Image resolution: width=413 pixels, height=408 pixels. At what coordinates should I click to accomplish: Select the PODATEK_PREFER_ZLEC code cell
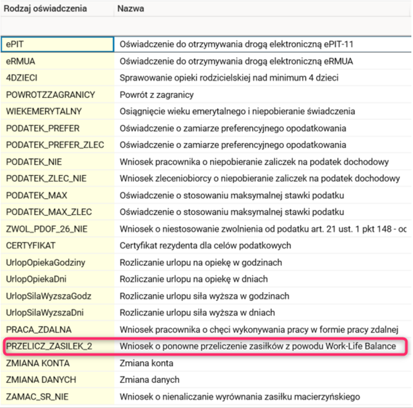(58, 145)
